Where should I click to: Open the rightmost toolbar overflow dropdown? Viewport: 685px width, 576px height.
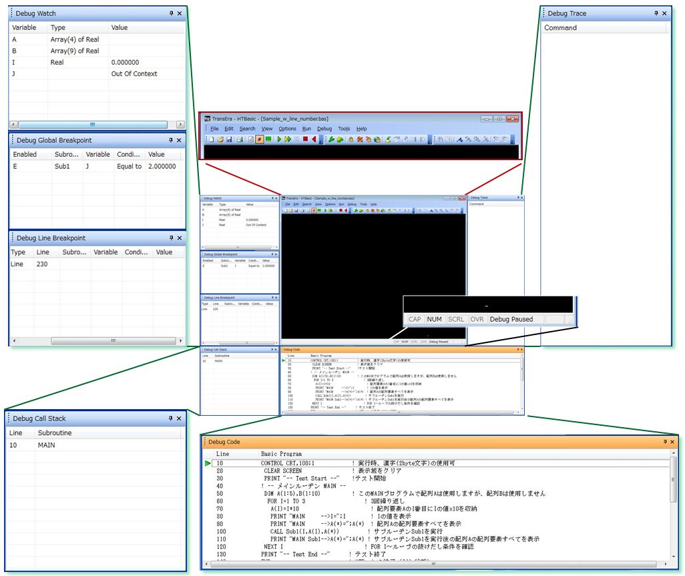pos(513,139)
